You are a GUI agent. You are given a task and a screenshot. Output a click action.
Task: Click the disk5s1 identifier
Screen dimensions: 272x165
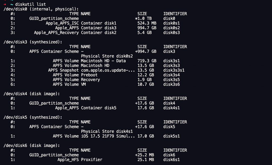click(x=172, y=136)
